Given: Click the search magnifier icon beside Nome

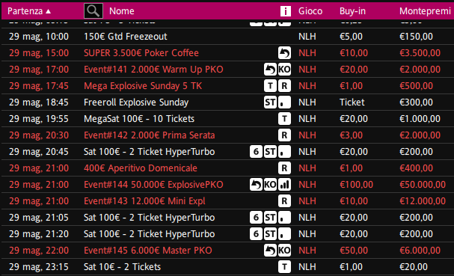Looking at the screenshot, I should 93,11.
